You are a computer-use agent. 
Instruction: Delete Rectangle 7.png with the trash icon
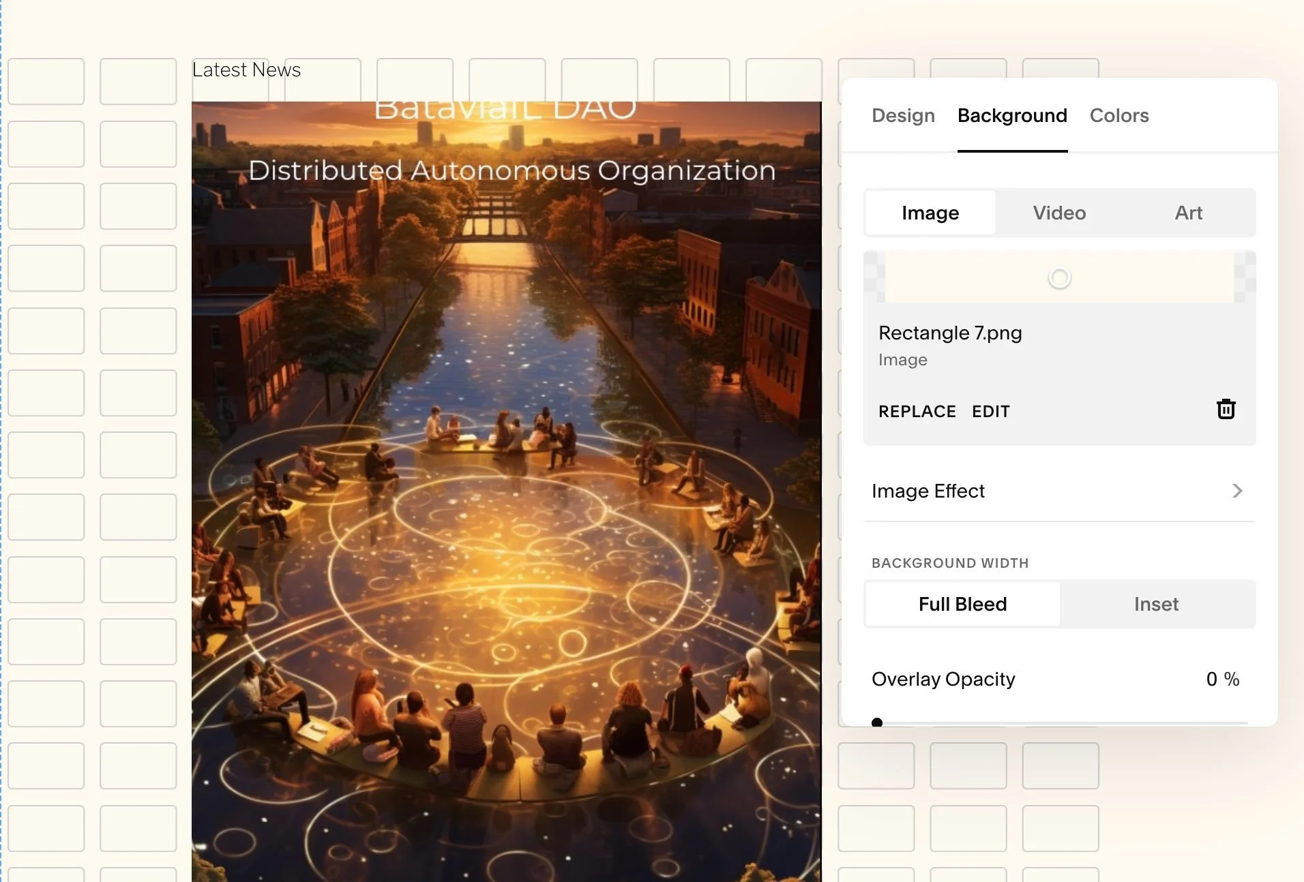pos(1226,409)
